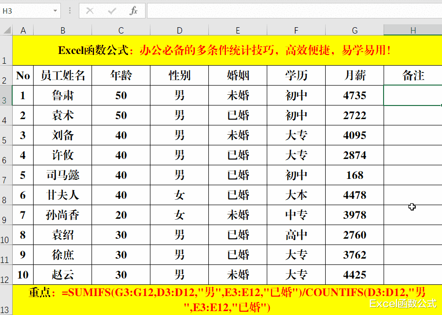Click the 月薪 value 4735 for 鲁肃

[354, 95]
